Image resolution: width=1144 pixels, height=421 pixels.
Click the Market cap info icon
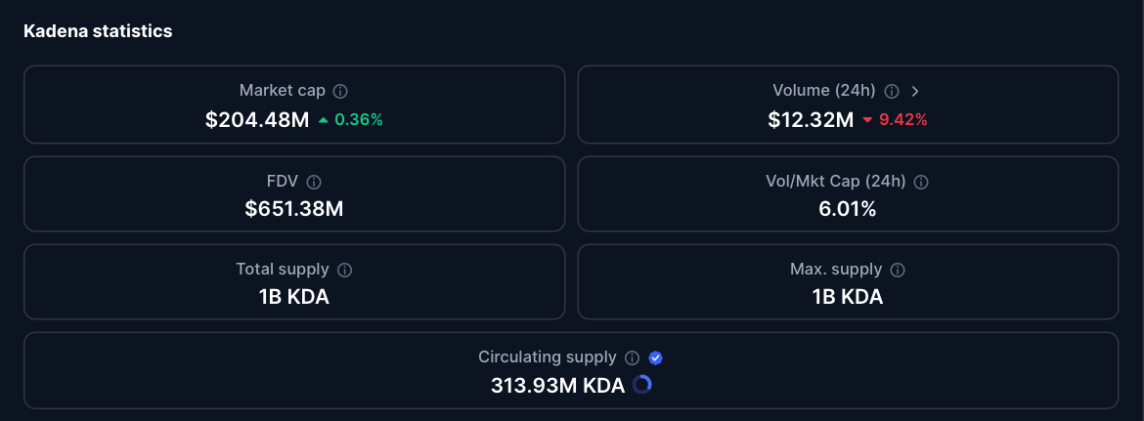coord(340,91)
